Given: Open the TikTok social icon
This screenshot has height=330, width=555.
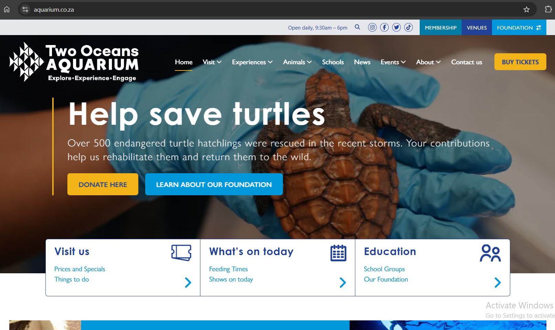Looking at the screenshot, I should pos(408,27).
